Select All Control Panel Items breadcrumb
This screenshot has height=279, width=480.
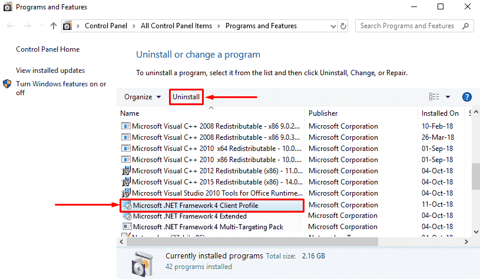click(x=176, y=26)
